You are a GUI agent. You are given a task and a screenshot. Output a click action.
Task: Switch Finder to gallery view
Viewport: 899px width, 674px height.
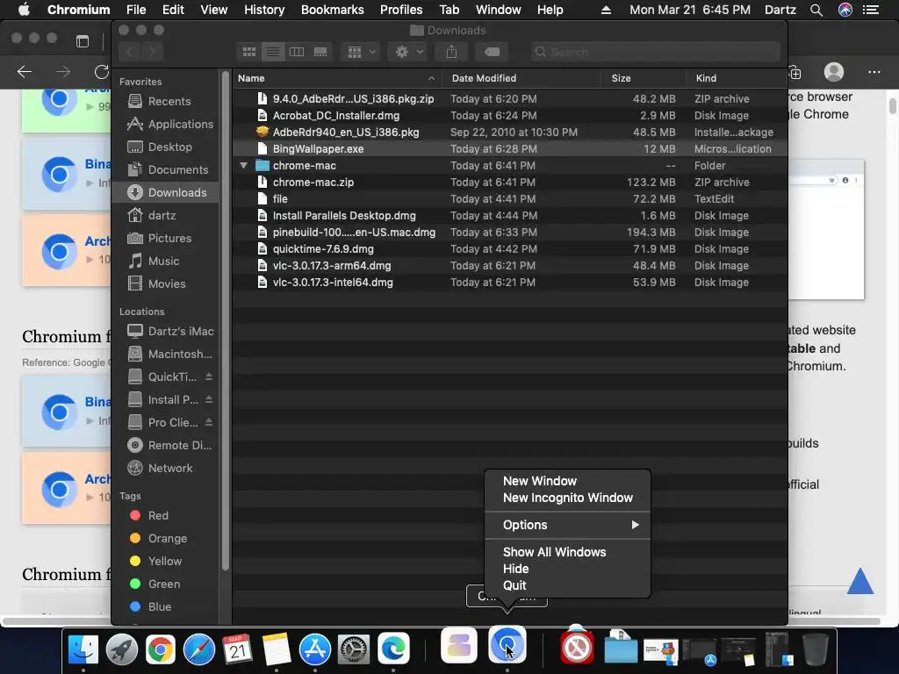(320, 52)
